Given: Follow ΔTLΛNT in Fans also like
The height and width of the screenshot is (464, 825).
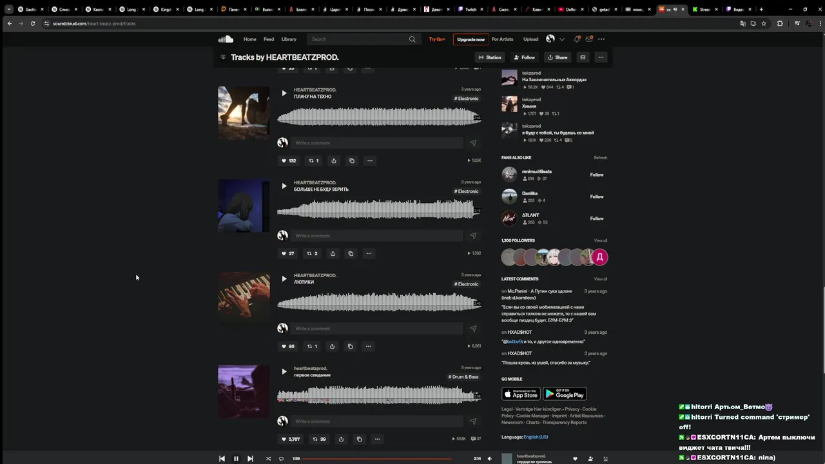Looking at the screenshot, I should tap(597, 218).
